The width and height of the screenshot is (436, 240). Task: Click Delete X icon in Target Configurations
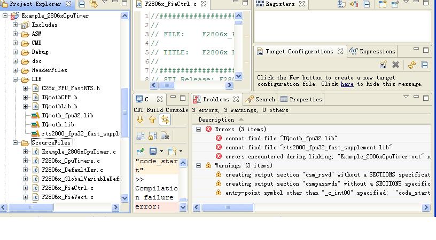point(395,65)
